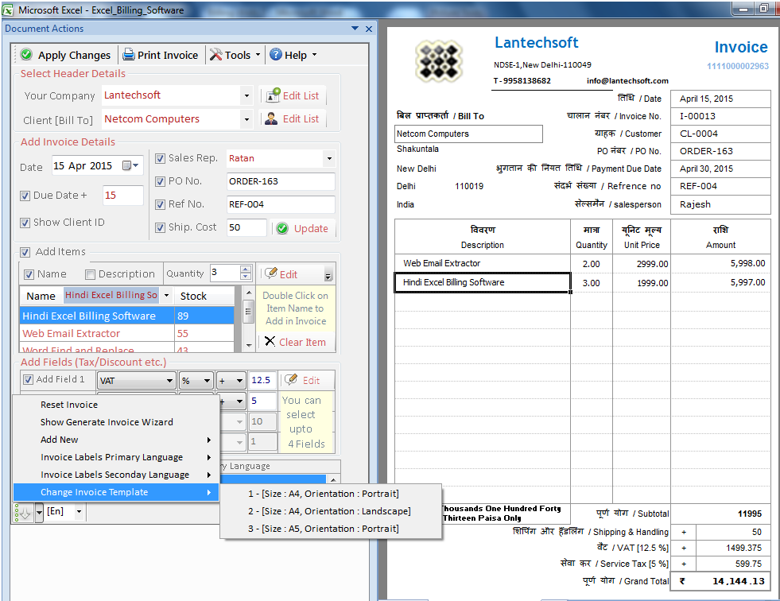Image resolution: width=780 pixels, height=601 pixels.
Task: Click the Edit List icon beside Your Company
Action: 274,95
